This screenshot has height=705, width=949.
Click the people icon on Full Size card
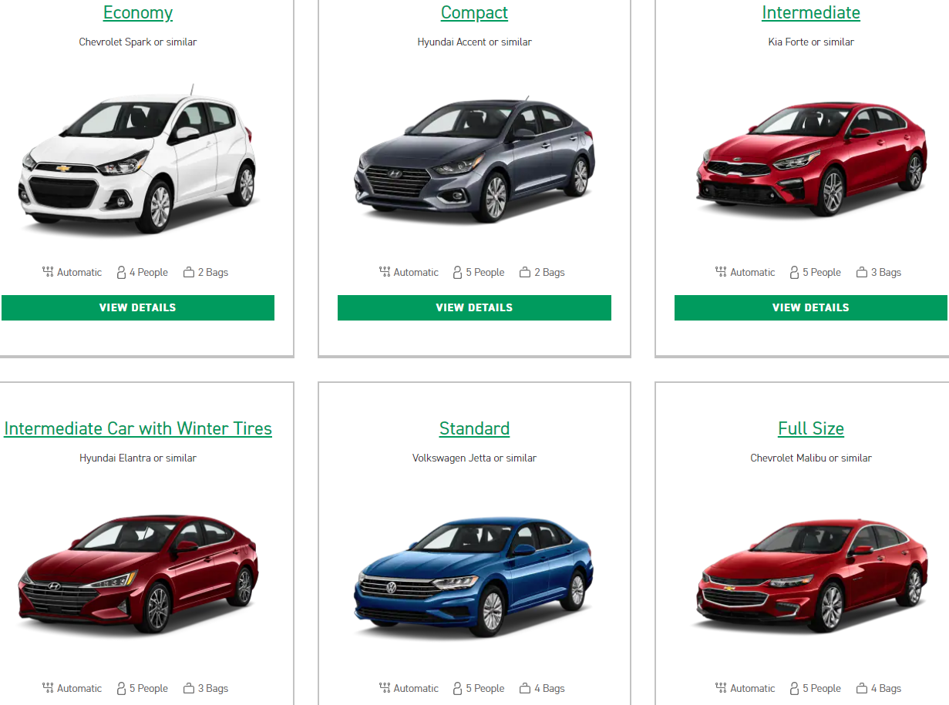795,688
